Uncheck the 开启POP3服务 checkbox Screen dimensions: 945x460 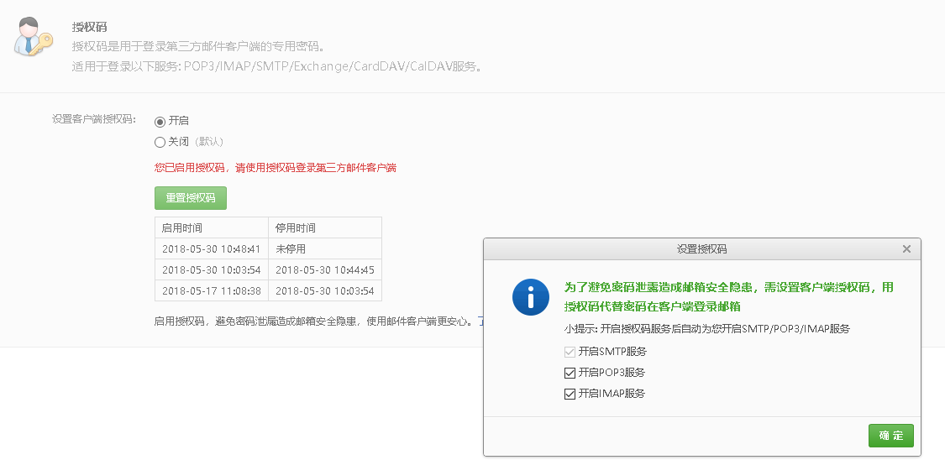pos(570,373)
